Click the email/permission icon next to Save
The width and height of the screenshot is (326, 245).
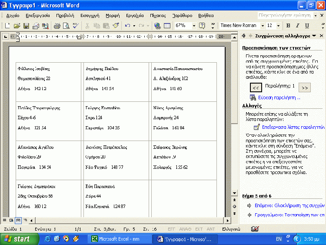pyautogui.click(x=36, y=26)
